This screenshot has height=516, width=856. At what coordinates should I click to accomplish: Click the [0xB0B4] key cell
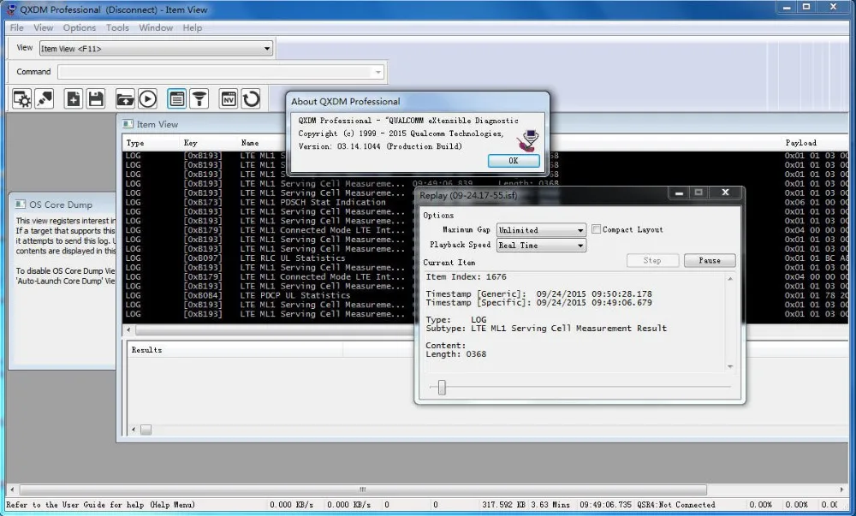point(203,295)
